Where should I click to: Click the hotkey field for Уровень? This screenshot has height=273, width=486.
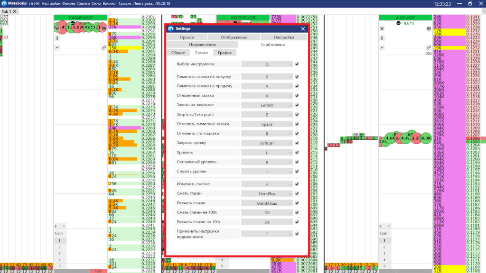pyautogui.click(x=267, y=153)
